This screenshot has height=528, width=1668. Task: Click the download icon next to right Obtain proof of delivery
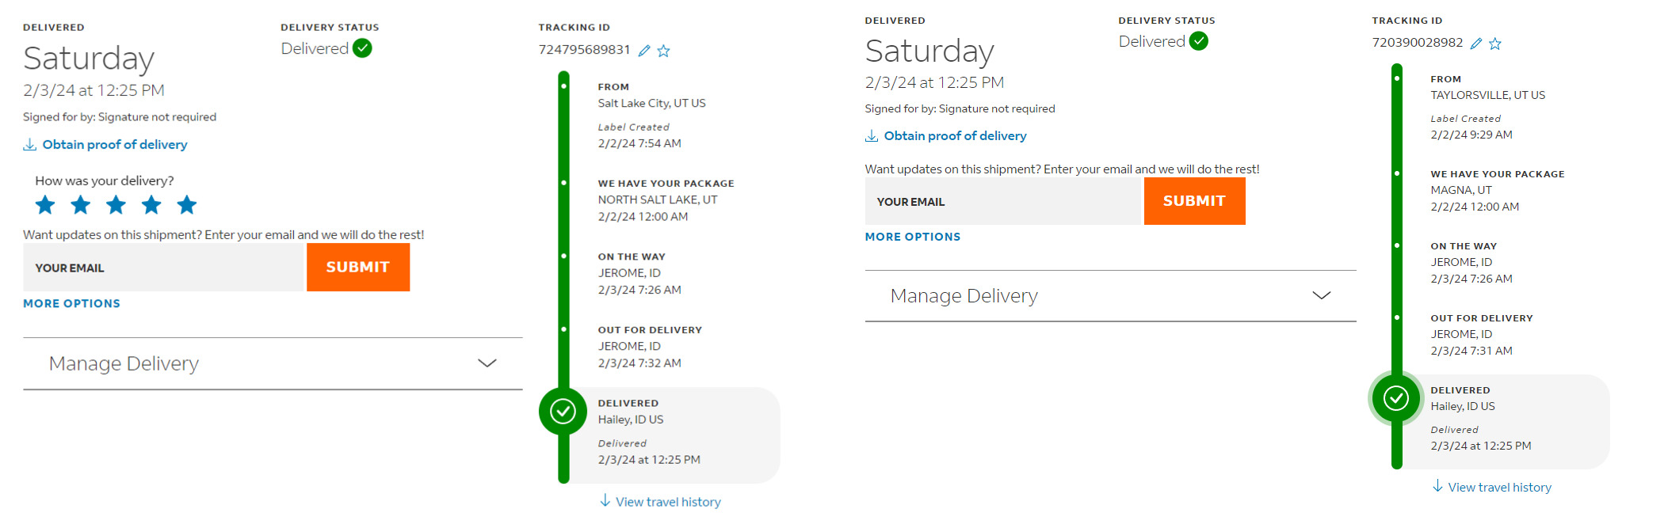coord(872,136)
